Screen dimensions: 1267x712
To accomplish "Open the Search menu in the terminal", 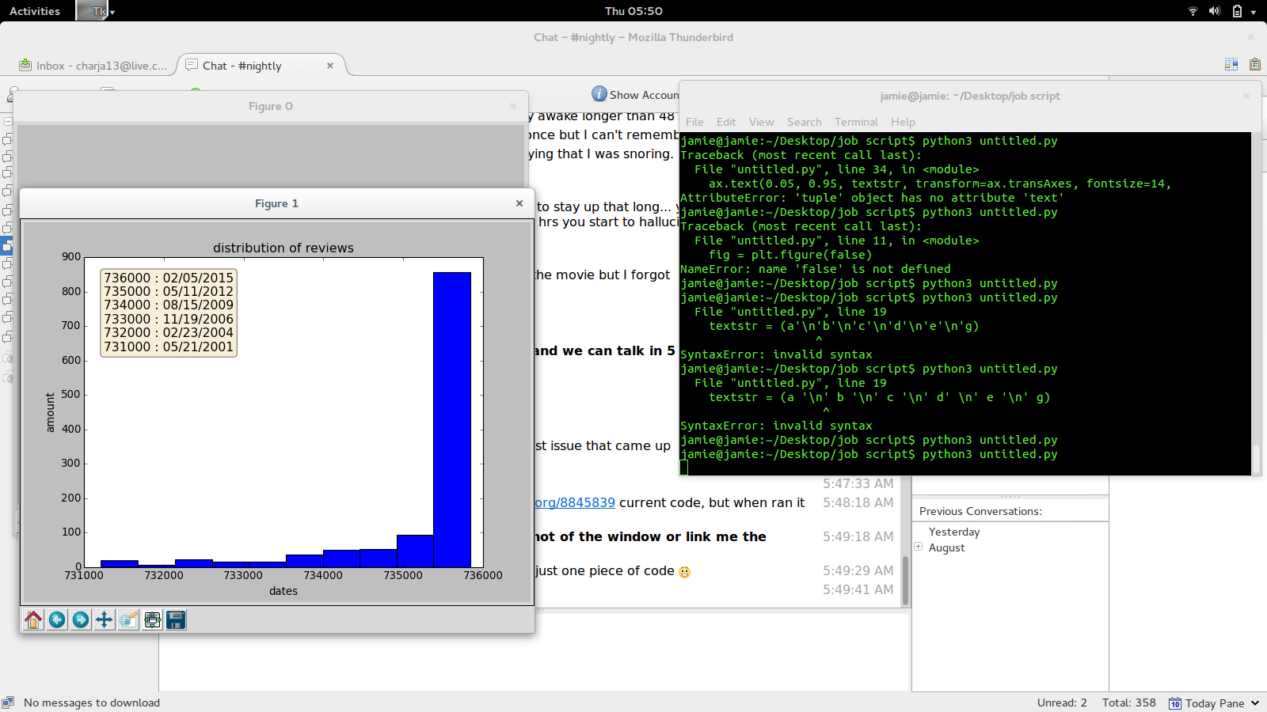I will 805,122.
